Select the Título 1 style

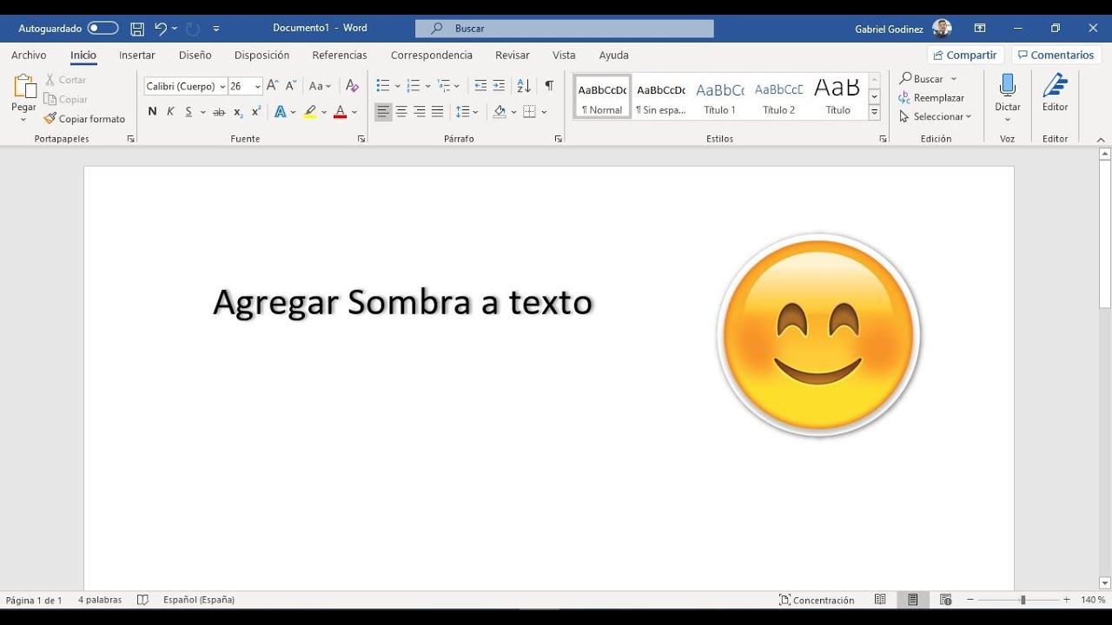[720, 97]
